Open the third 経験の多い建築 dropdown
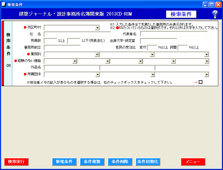The image size is (223, 170). [140, 61]
